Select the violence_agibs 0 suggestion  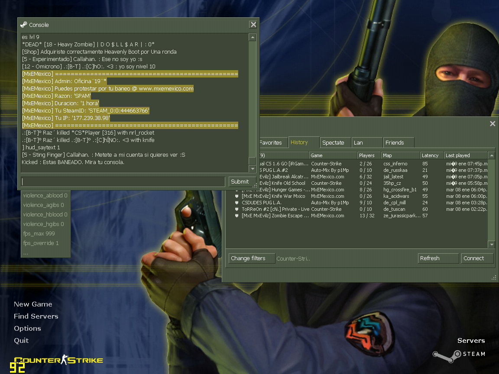point(45,205)
